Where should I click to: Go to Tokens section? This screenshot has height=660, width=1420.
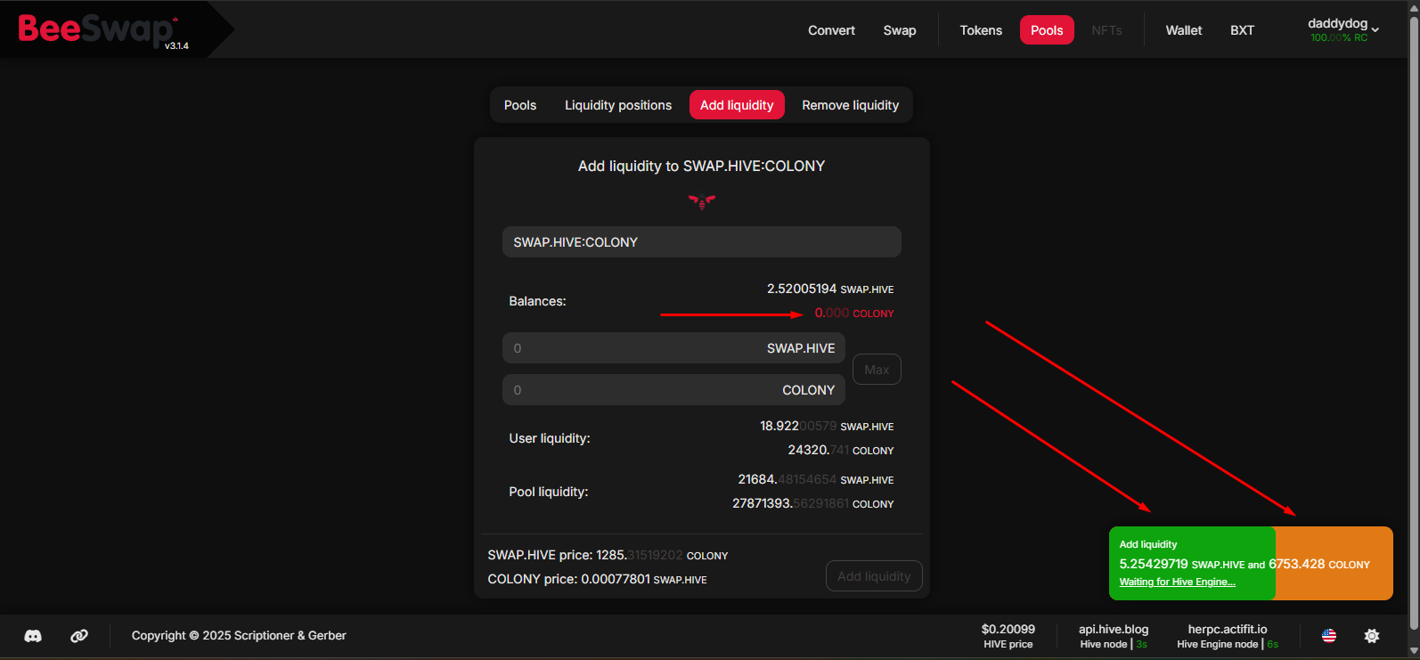pos(981,30)
